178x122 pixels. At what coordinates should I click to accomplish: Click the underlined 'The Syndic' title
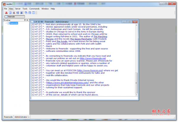(x=62, y=41)
